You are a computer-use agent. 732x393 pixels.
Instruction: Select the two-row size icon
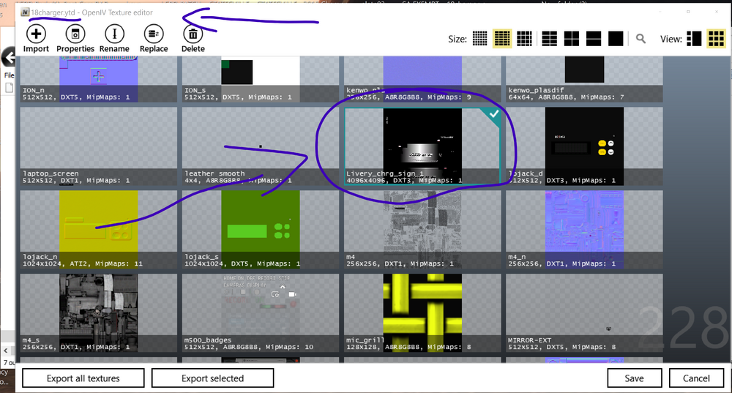coord(594,39)
